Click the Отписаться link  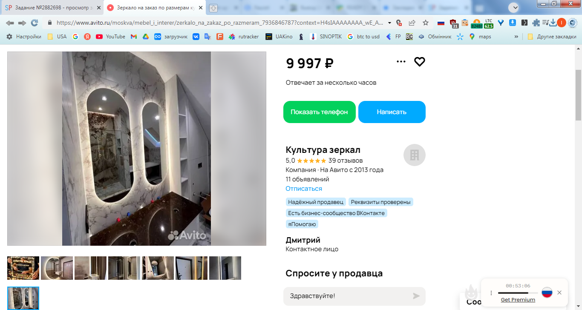(304, 189)
